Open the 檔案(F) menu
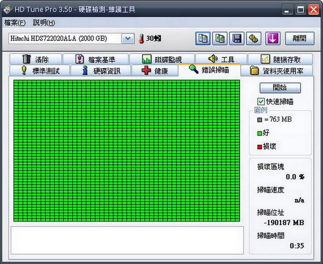This screenshot has height=264, width=323. click(15, 22)
